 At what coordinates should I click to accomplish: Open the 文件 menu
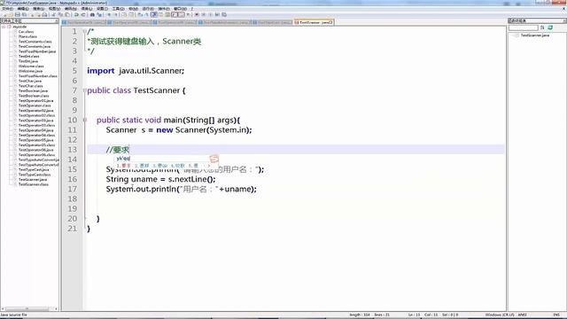coord(8,9)
